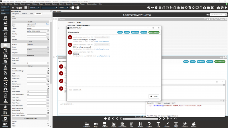Open the Delegates dropdown
This screenshot has height=128, width=228.
(x=38, y=53)
